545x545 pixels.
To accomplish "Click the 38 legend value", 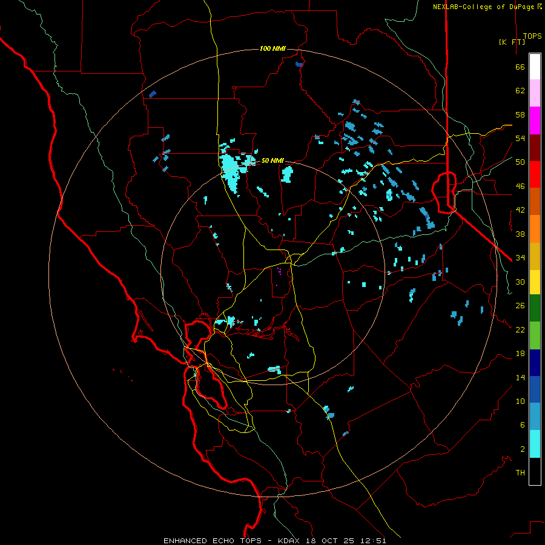I will click(x=520, y=234).
